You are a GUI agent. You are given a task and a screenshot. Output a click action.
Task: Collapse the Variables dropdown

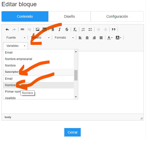pyautogui.click(x=15, y=46)
